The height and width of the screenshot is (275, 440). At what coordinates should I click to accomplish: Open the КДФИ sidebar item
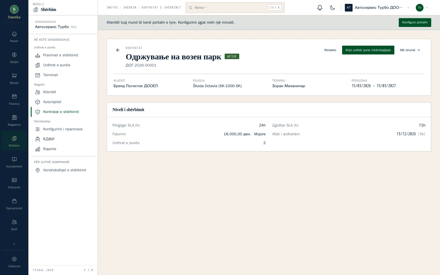[x=63, y=139]
